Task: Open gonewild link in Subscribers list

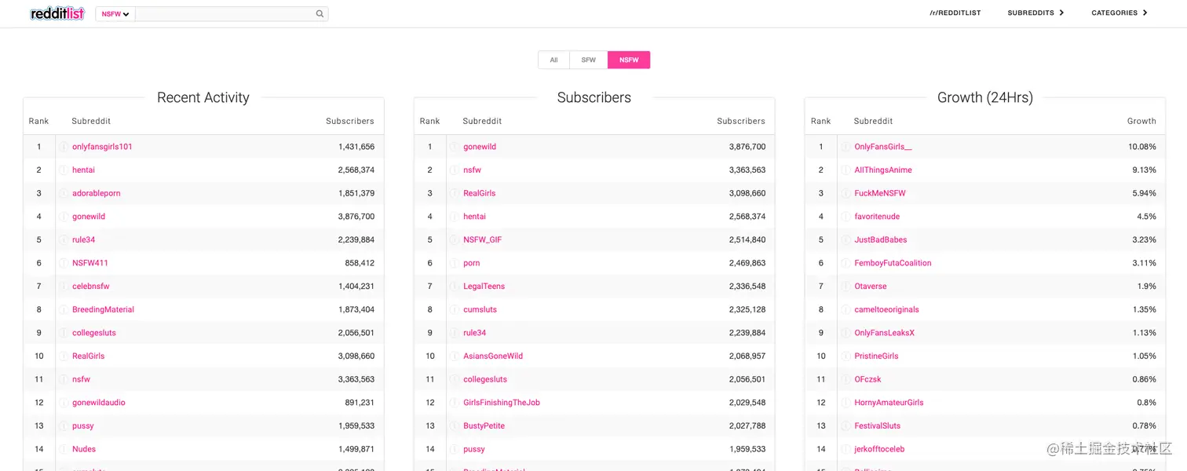Action: 480,147
